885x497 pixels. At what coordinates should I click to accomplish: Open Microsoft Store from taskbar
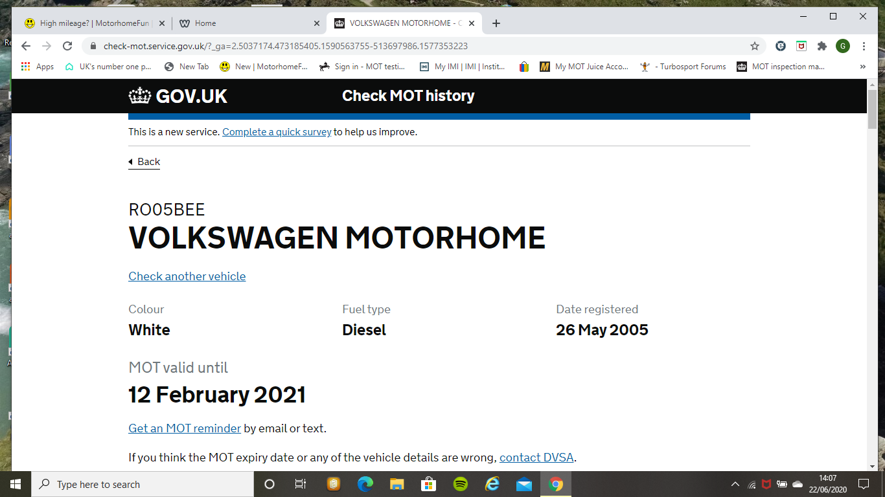click(429, 484)
